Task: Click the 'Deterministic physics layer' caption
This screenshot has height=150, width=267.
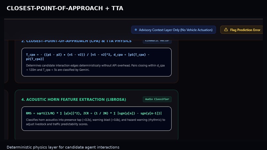Action: [x=63, y=147]
